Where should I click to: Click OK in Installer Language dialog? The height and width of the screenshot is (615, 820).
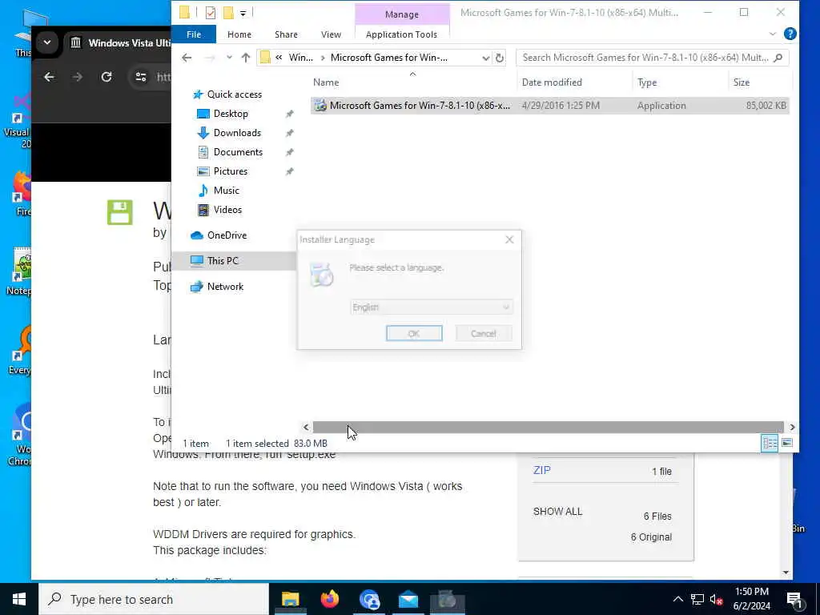(414, 333)
